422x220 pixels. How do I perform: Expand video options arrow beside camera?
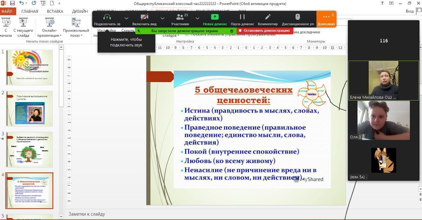pyautogui.click(x=163, y=18)
